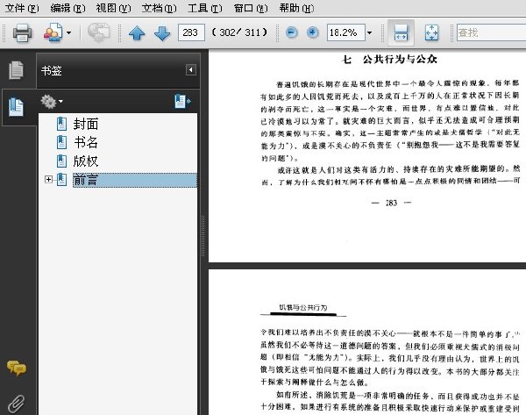Select the 书名 bookmark
Viewport: 526px width, 415px height.
click(x=86, y=143)
